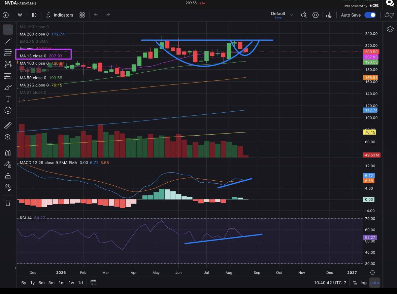Select the 5y time range
The width and height of the screenshot is (397, 294).
click(24, 283)
